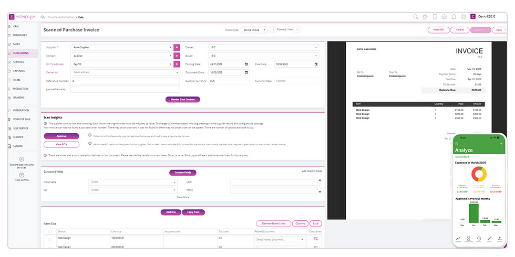Open Select related document dropdown
515x257 pixels.
pyautogui.click(x=280, y=240)
